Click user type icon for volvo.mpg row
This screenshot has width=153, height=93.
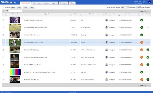[x=106, y=35]
